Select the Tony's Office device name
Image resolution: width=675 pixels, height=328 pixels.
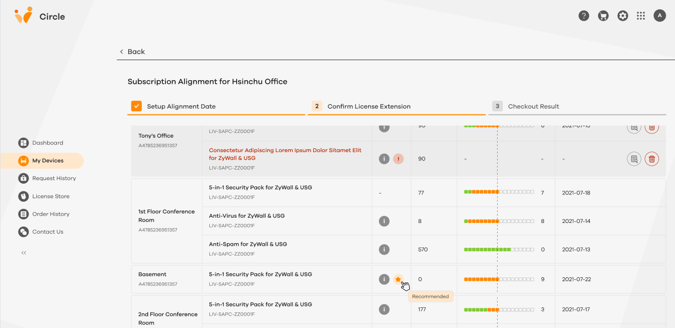[156, 136]
